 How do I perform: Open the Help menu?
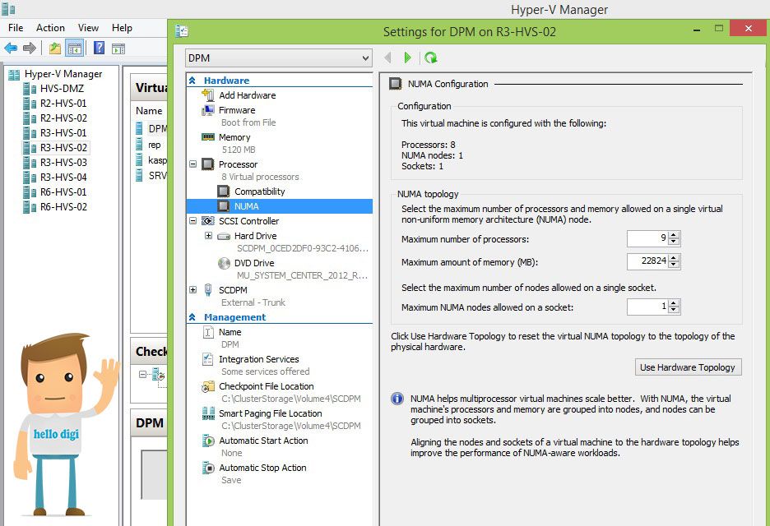pos(122,28)
